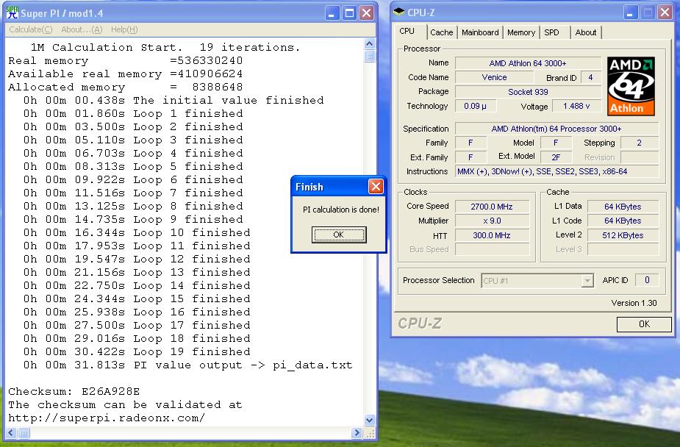Click the Voltage value 1.488 v
This screenshot has width=680, height=447.
576,106
